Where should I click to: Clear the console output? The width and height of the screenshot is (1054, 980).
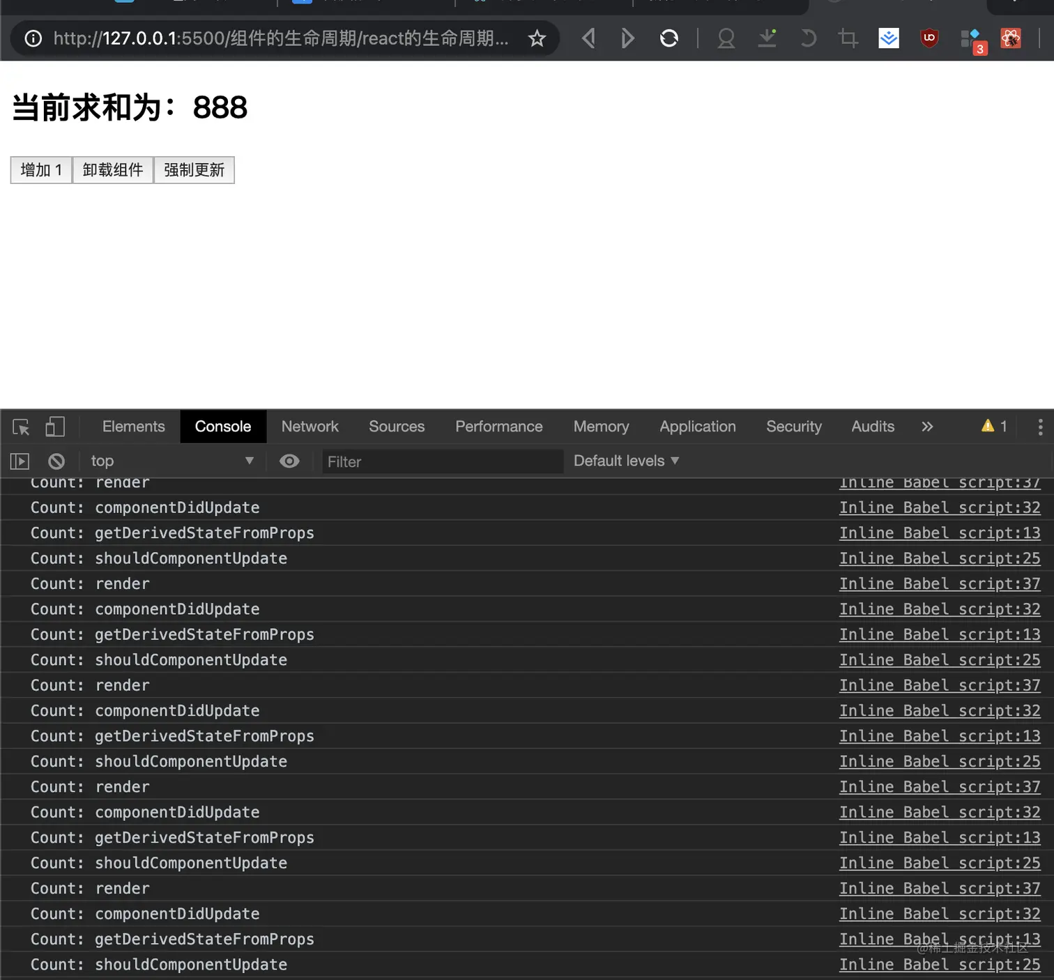click(56, 461)
